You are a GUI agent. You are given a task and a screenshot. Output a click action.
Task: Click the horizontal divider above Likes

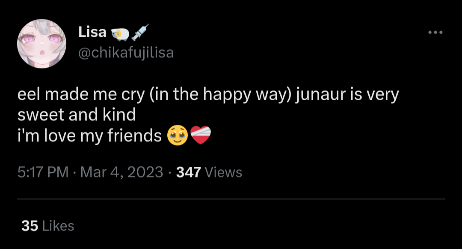231,199
